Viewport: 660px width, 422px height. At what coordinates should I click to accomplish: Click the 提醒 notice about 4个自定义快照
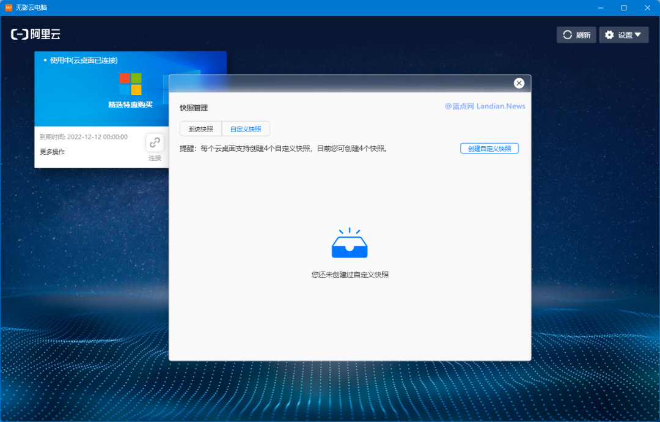click(284, 149)
